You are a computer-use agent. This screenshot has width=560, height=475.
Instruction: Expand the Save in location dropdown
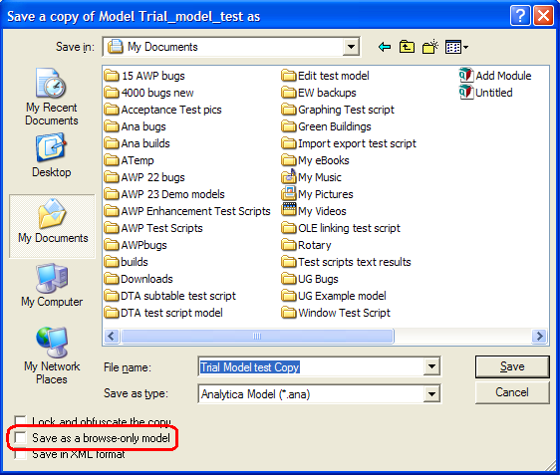pyautogui.click(x=351, y=47)
